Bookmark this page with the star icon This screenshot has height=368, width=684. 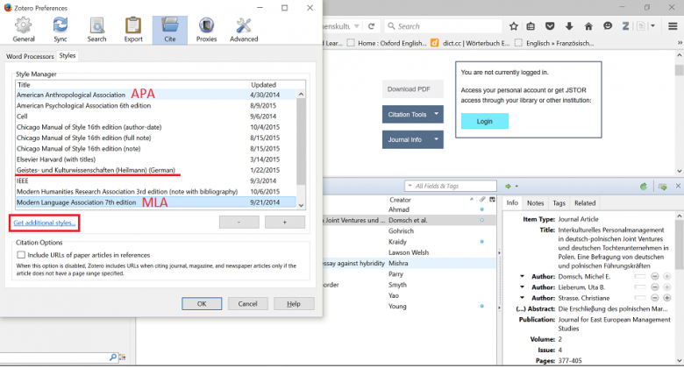point(513,26)
